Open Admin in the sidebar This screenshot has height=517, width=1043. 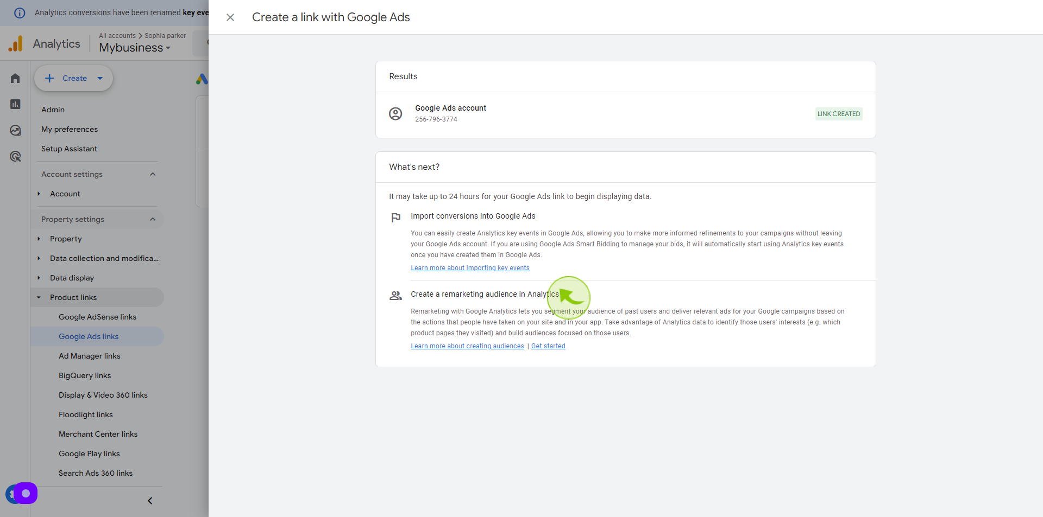click(53, 110)
